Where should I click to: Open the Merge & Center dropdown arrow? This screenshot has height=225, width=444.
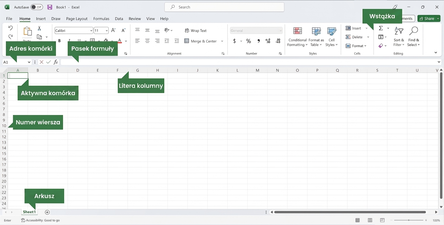pyautogui.click(x=222, y=41)
